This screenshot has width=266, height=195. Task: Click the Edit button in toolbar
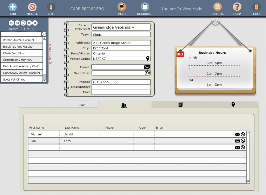[x=51, y=7]
